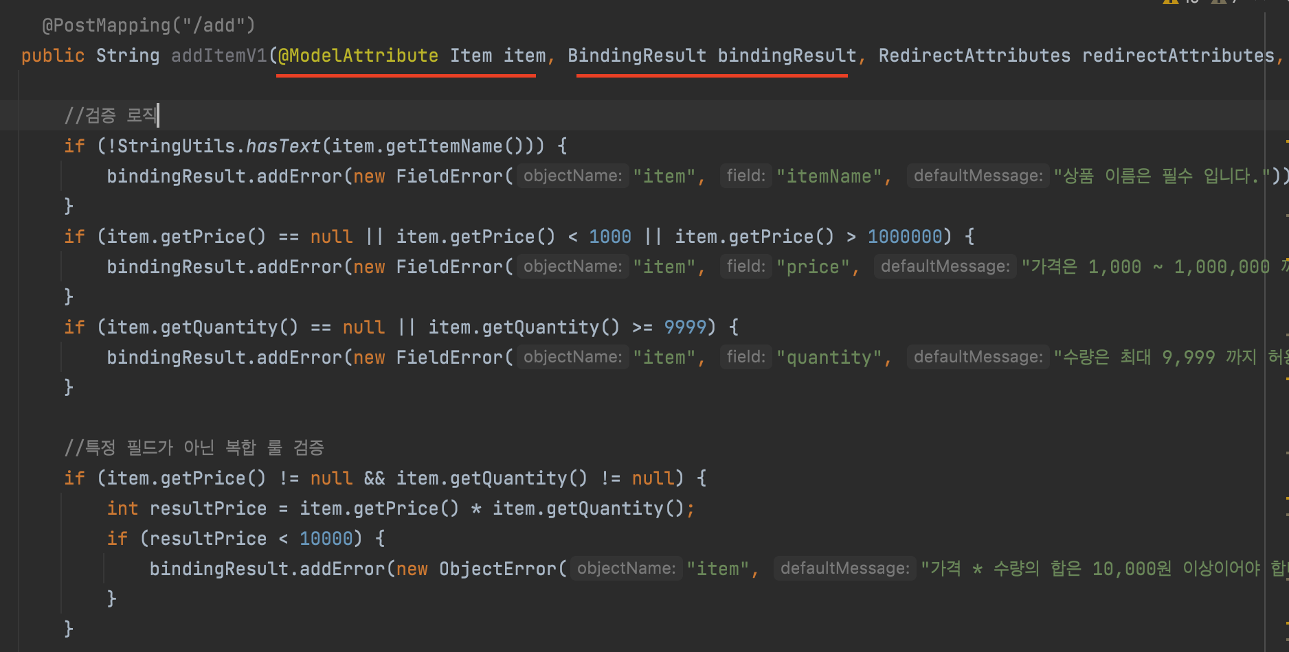Click the item parameter name in signature
The image size is (1289, 652).
[x=525, y=56]
